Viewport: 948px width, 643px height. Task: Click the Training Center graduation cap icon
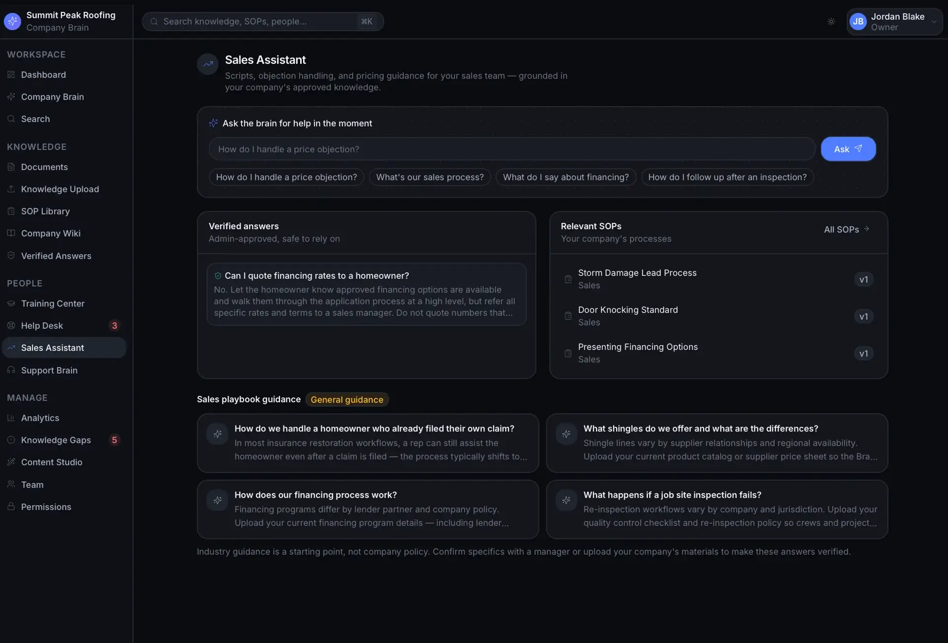11,303
